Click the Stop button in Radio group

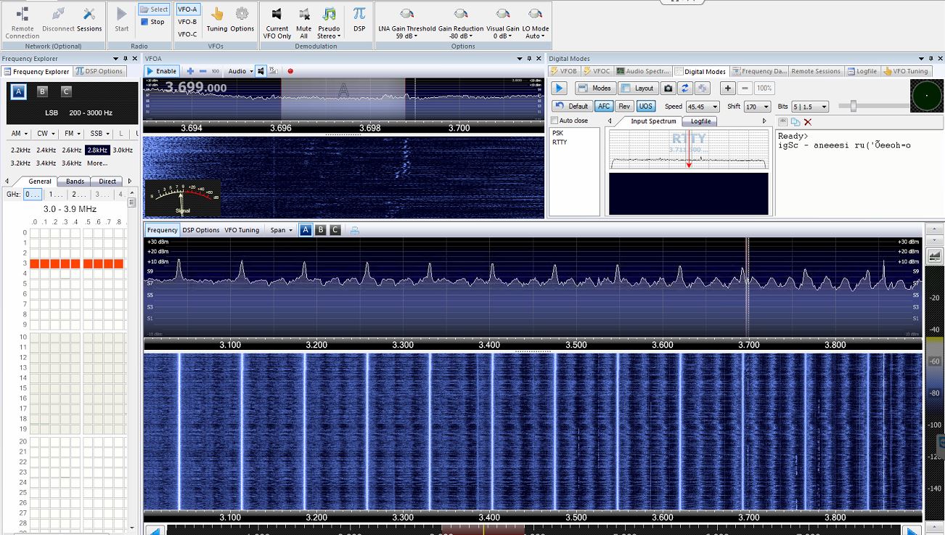(152, 22)
